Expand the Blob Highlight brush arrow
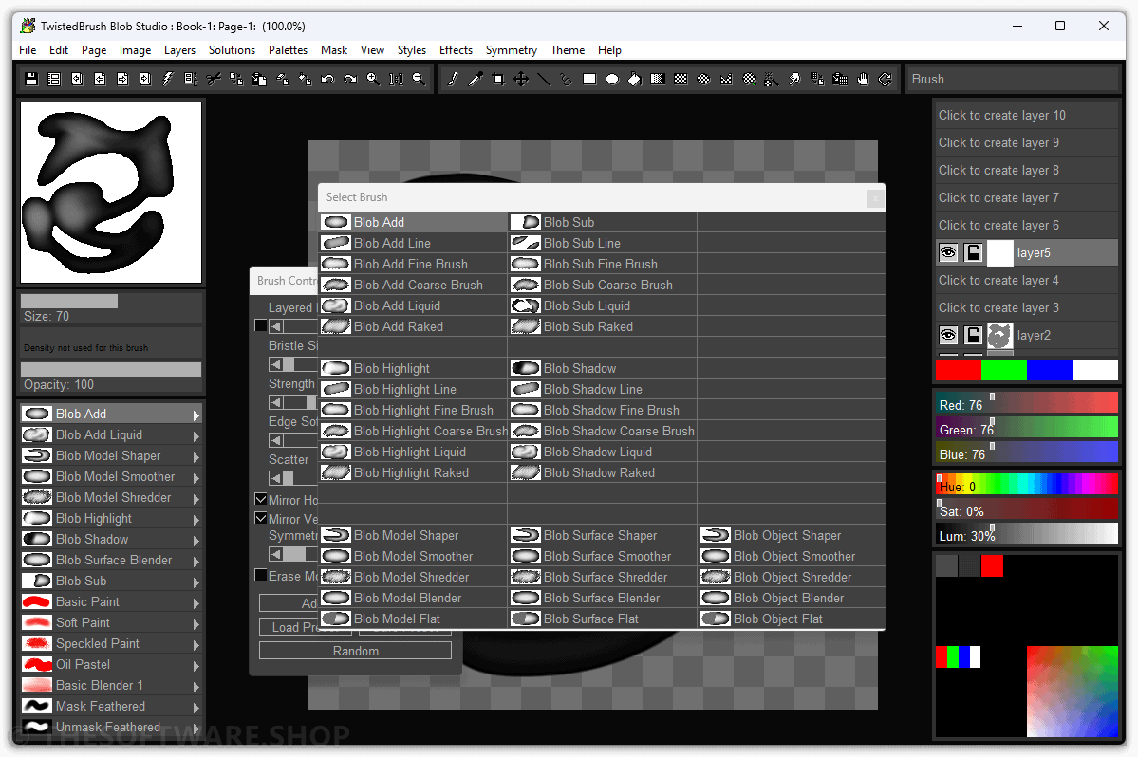Image resolution: width=1138 pixels, height=757 pixels. coord(196,519)
